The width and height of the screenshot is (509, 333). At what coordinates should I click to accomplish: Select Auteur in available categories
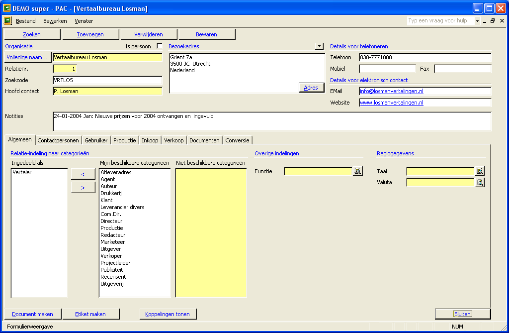click(x=134, y=186)
